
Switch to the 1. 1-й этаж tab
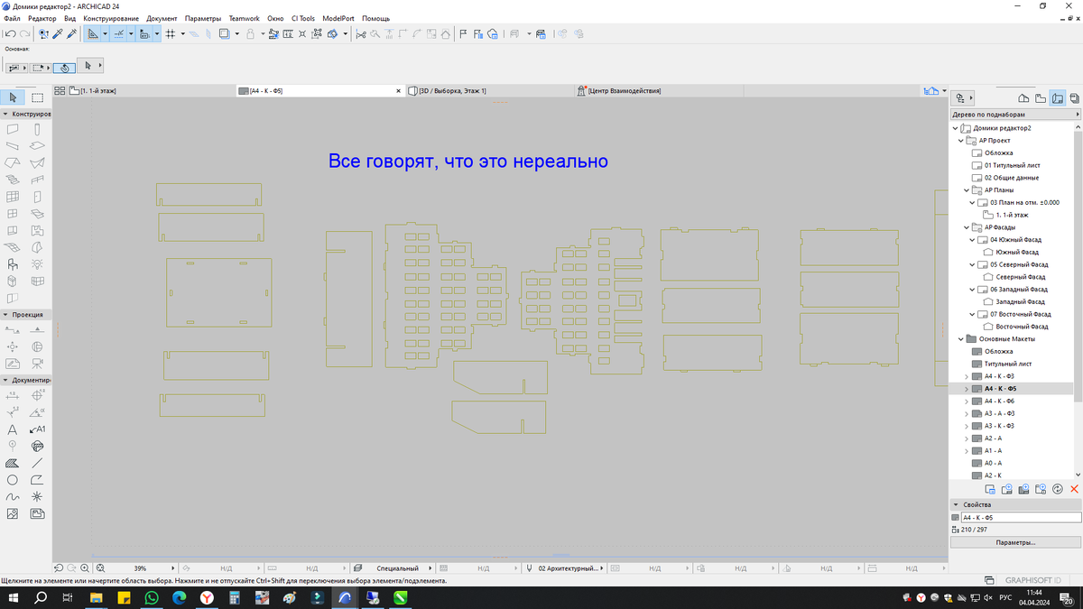click(143, 91)
